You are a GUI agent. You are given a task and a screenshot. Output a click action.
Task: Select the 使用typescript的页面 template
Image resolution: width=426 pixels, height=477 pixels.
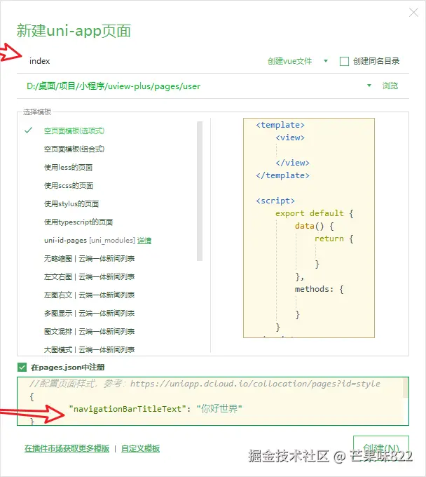(x=78, y=222)
